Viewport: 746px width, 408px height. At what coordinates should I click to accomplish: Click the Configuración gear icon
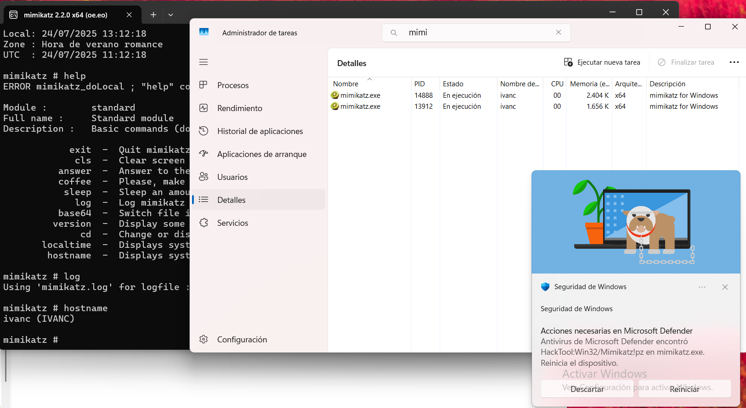point(203,339)
